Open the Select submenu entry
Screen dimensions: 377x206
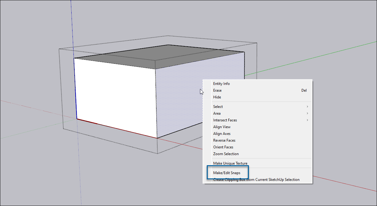[257, 107]
